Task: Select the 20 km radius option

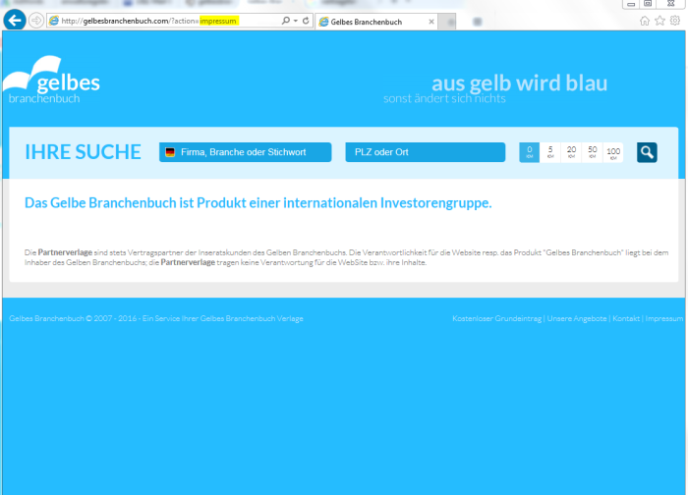Action: pyautogui.click(x=571, y=152)
